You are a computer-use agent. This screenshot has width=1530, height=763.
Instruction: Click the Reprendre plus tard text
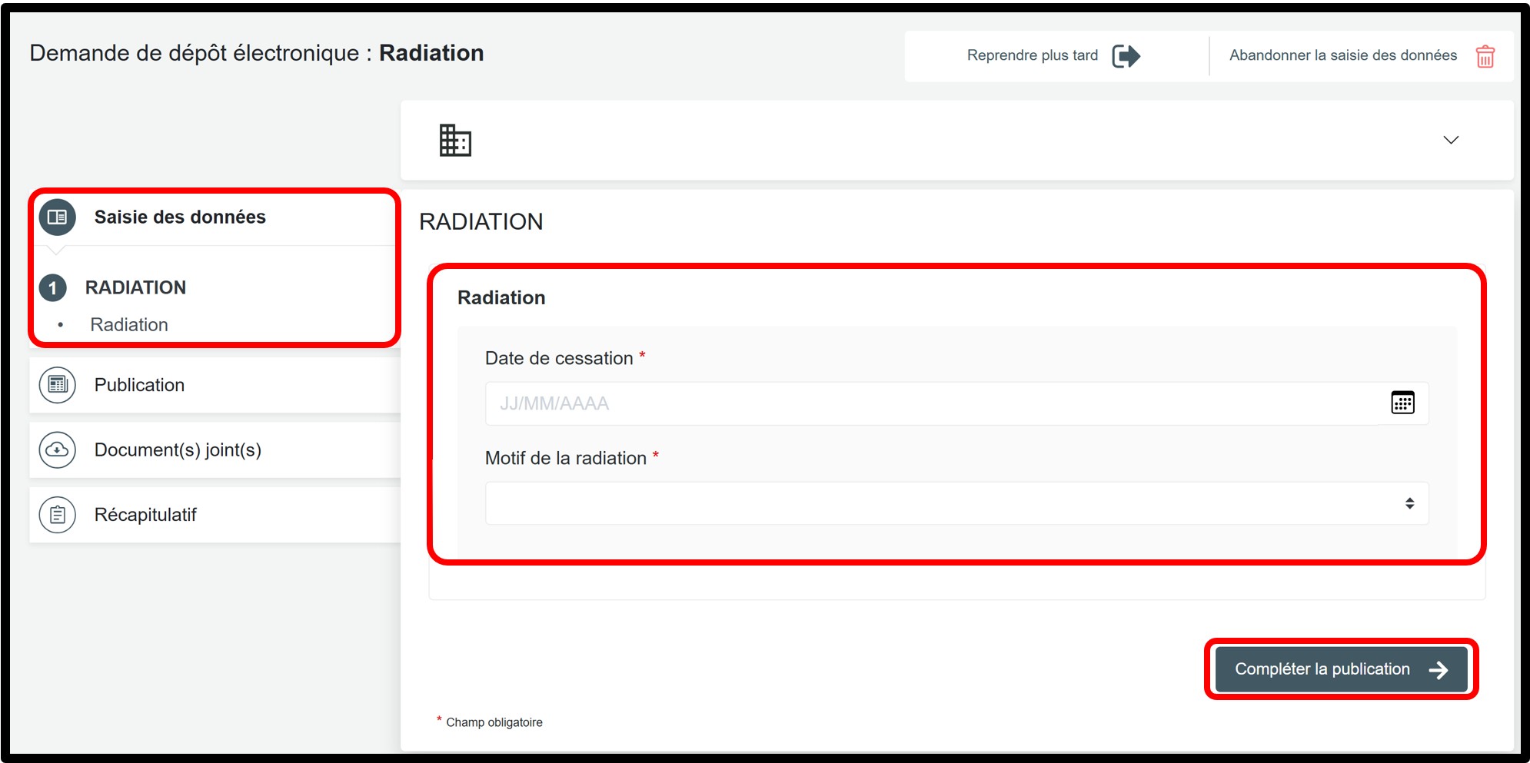point(1032,55)
